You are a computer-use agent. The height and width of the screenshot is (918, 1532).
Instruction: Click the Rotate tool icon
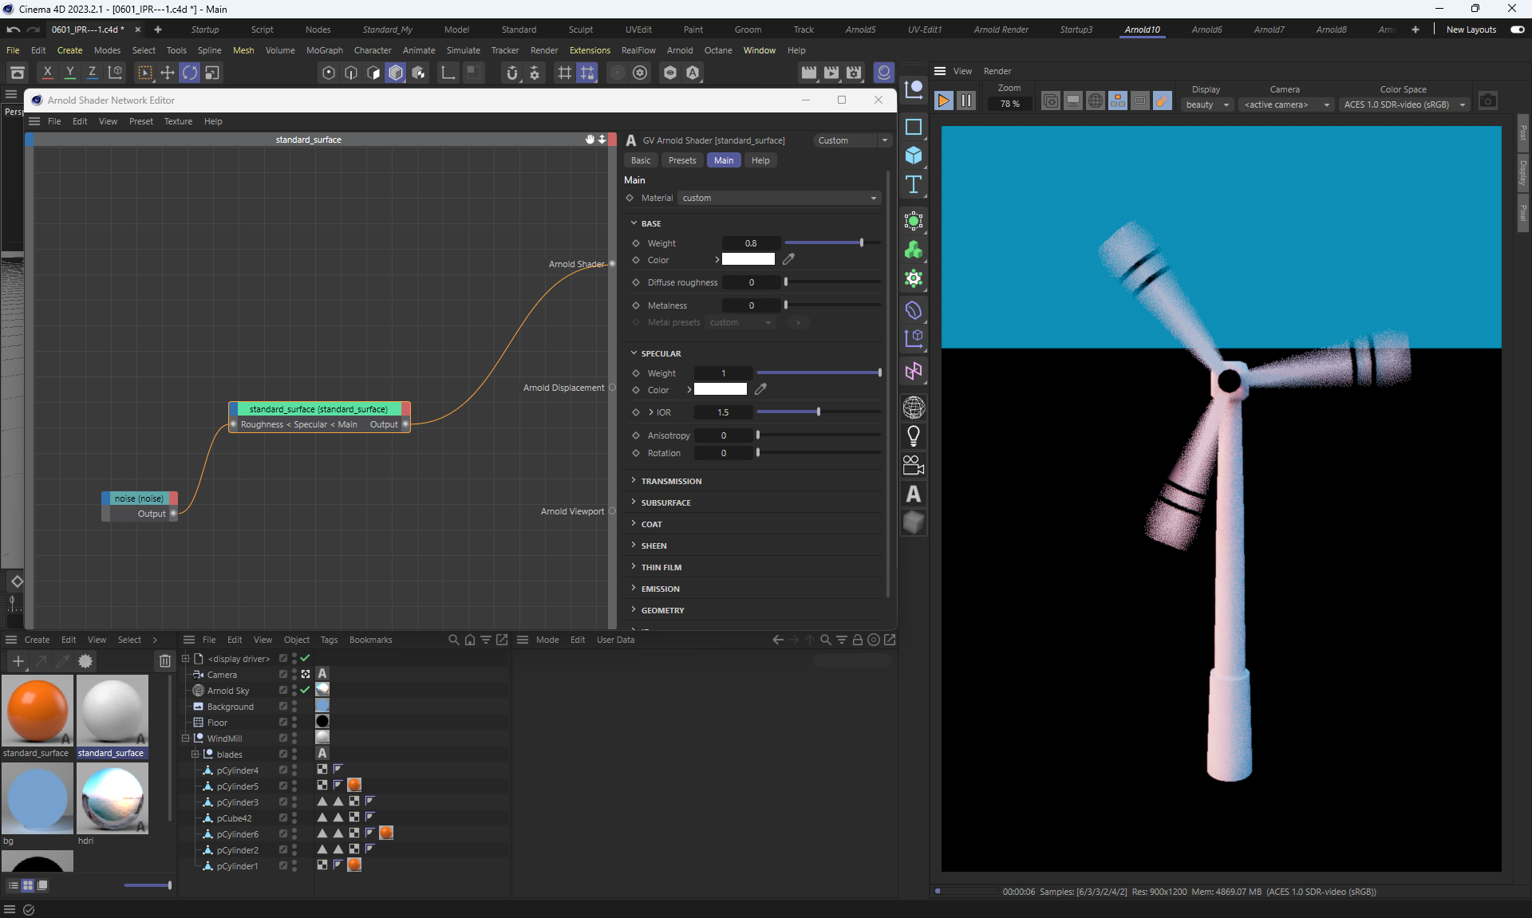pyautogui.click(x=189, y=73)
